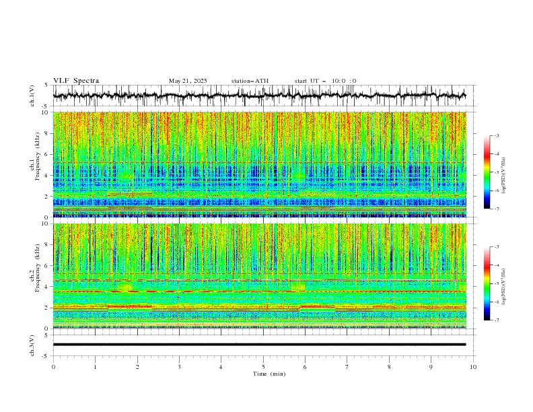This screenshot has width=533, height=412.
Task: Click inside the ch.1 spectrogram panel
Action: point(260,164)
